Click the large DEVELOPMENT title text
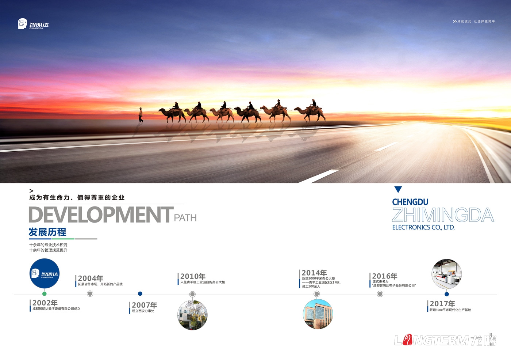511x364 pixels. [x=101, y=215]
